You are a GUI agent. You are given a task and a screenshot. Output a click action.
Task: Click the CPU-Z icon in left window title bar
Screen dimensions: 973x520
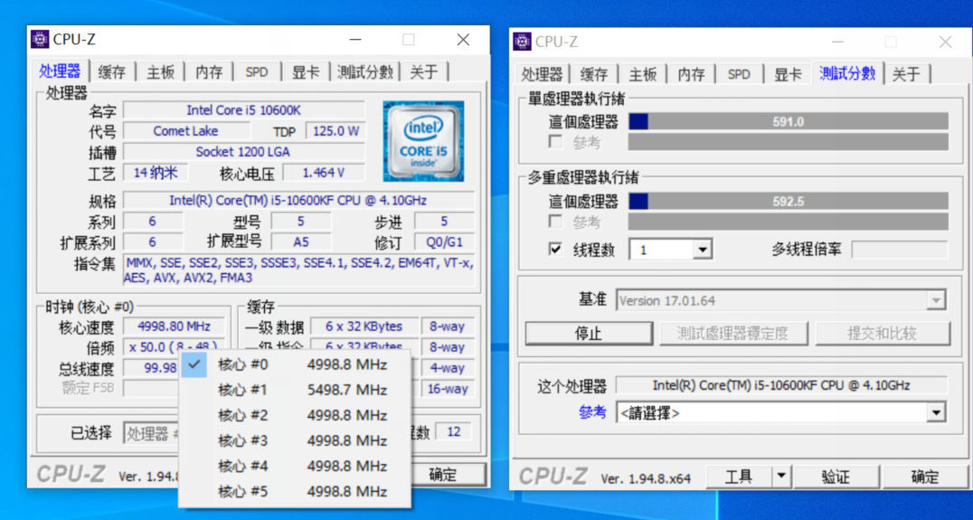(x=40, y=39)
